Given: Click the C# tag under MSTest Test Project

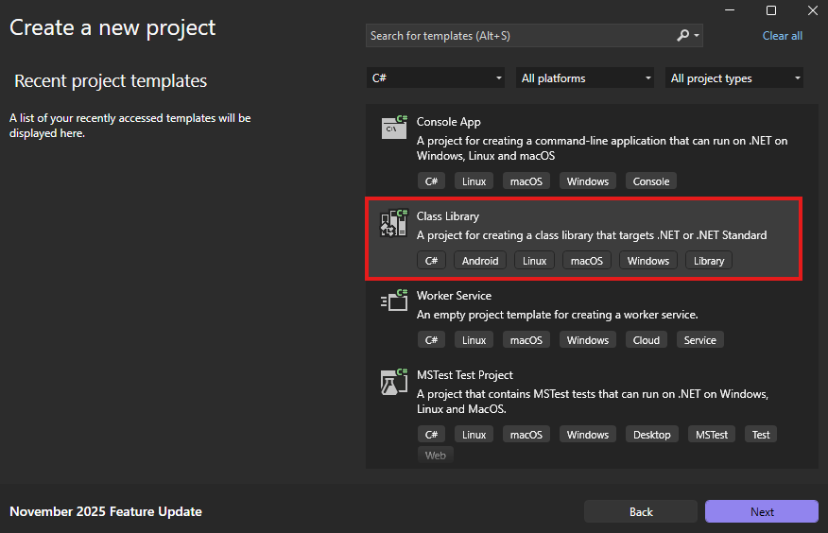Looking at the screenshot, I should [431, 435].
